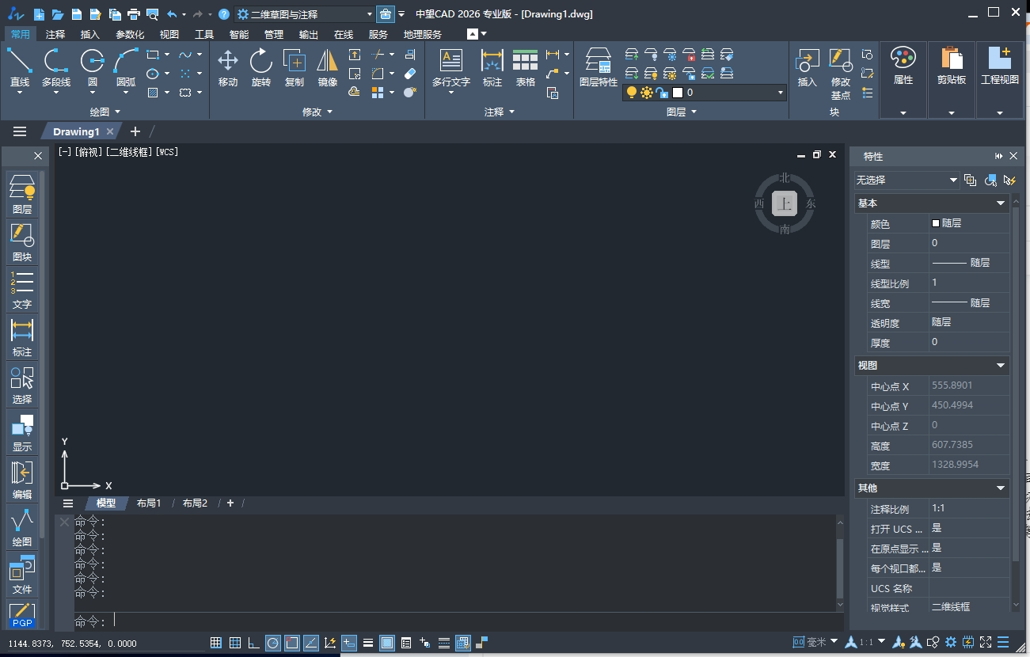The width and height of the screenshot is (1030, 657).
Task: Open the 图块 tool in left sidebar
Action: click(22, 242)
